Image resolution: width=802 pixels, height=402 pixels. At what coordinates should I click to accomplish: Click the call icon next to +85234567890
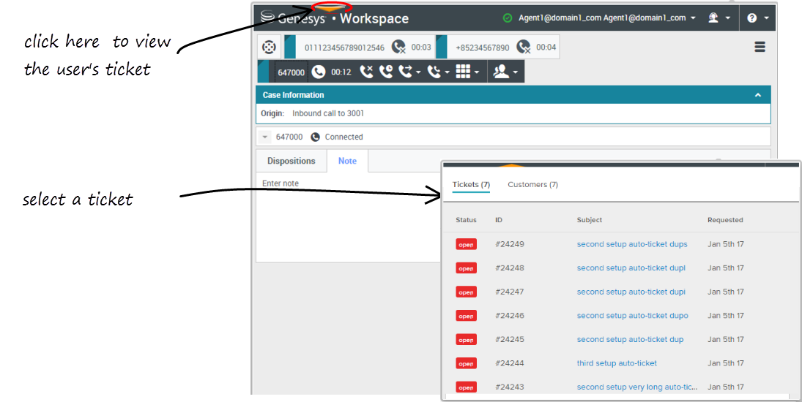(523, 48)
